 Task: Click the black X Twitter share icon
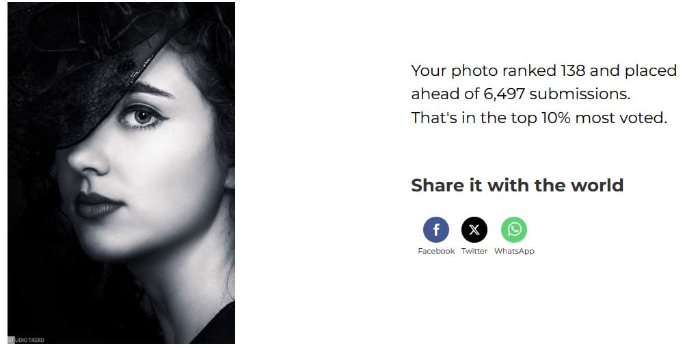pyautogui.click(x=474, y=230)
